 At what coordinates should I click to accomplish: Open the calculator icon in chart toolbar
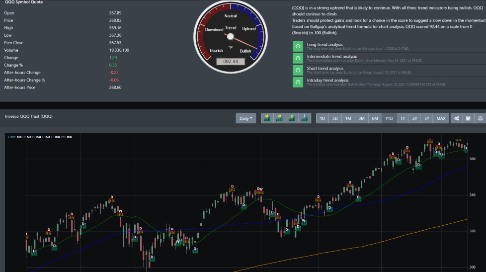coord(468,118)
